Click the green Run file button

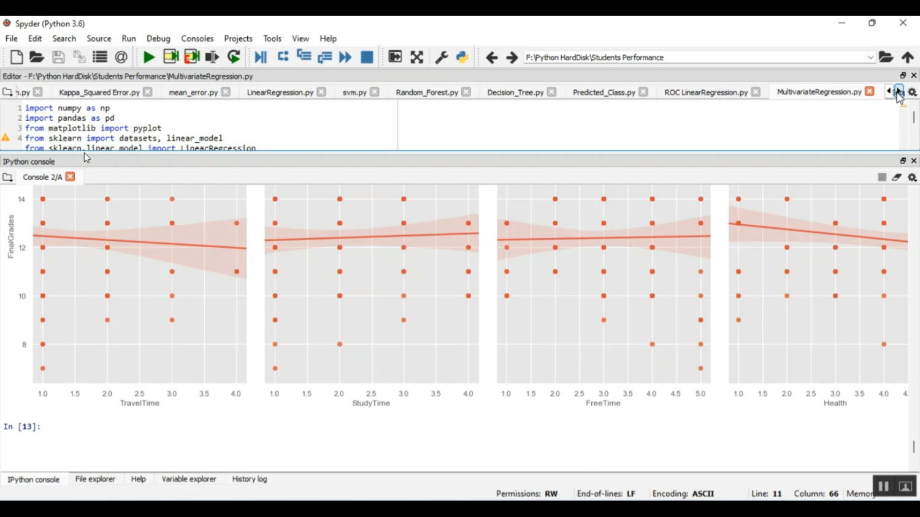point(148,58)
